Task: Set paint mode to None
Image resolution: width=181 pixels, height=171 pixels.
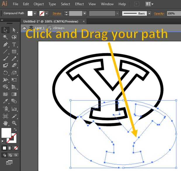Action: (x=16, y=148)
